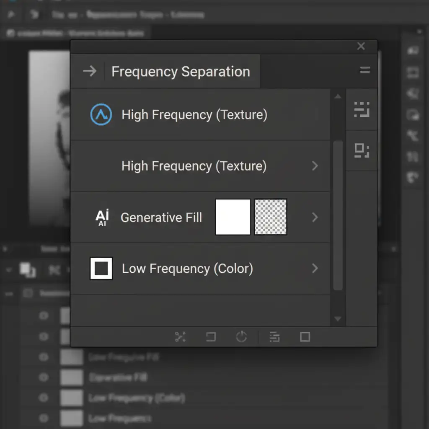Screen dimensions: 429x429
Task: Click the scissors-like icon in the bottom toolbar
Action: [180, 337]
